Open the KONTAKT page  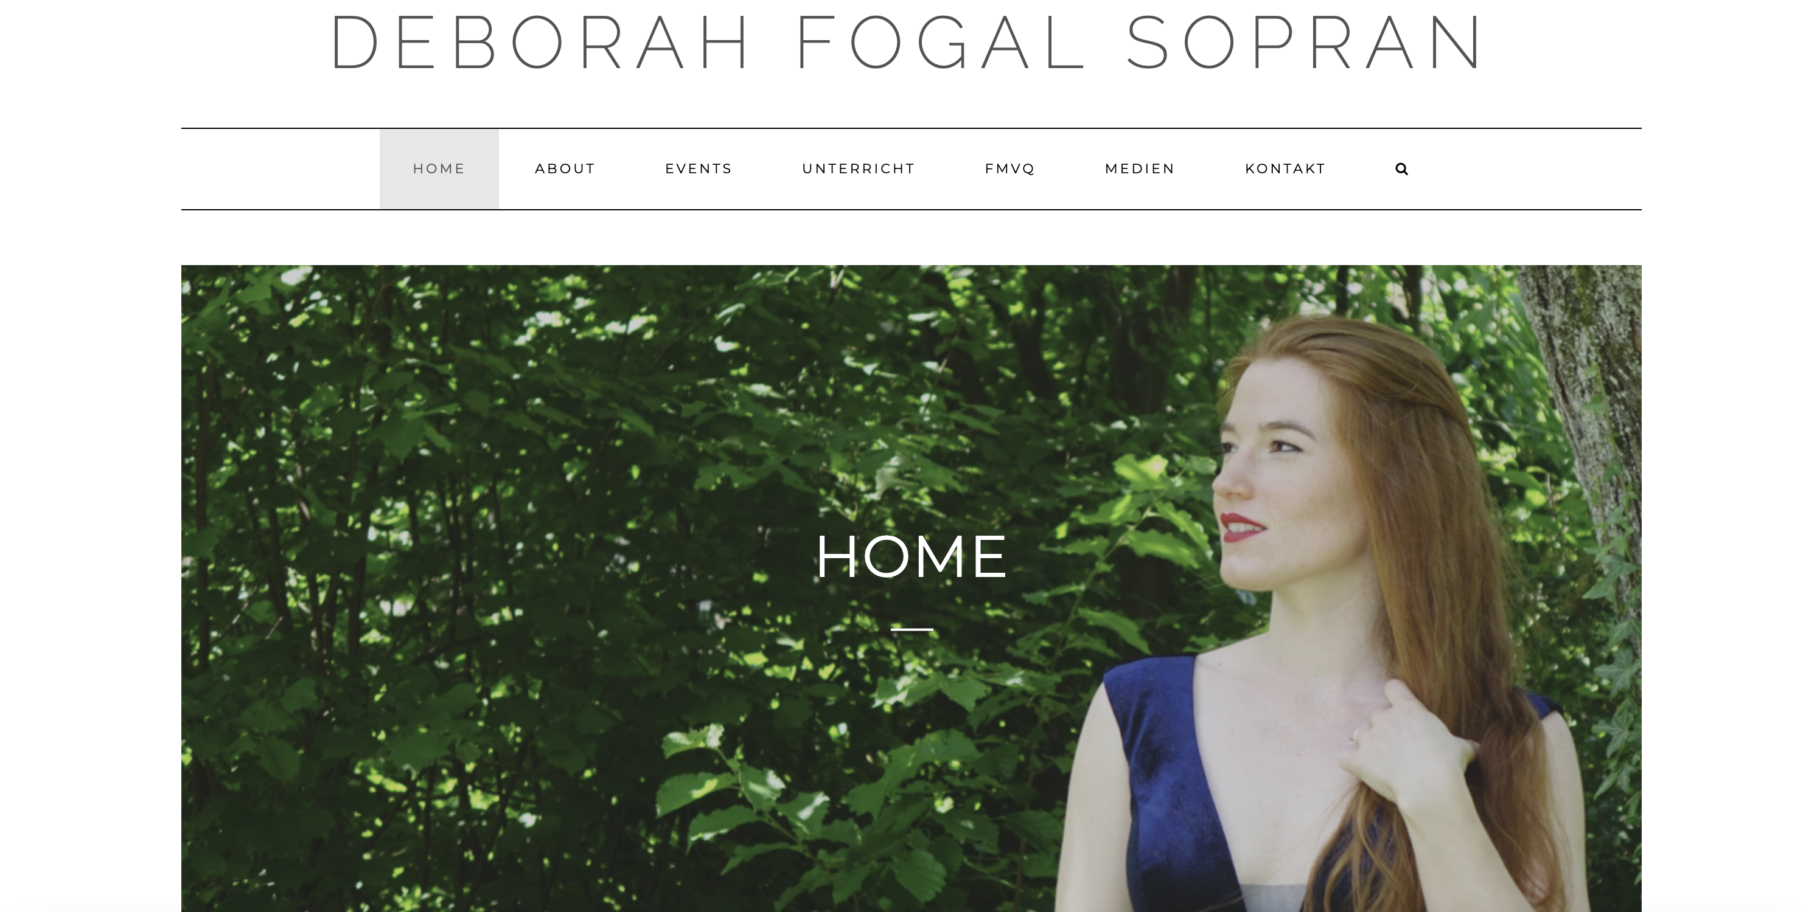pos(1285,169)
